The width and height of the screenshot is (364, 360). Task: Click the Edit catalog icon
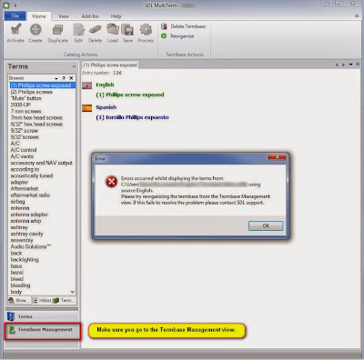coord(78,33)
